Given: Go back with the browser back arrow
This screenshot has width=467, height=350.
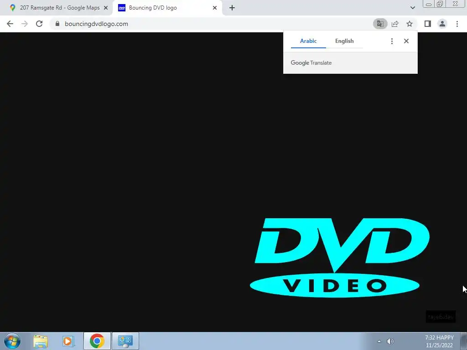Looking at the screenshot, I should 10,24.
